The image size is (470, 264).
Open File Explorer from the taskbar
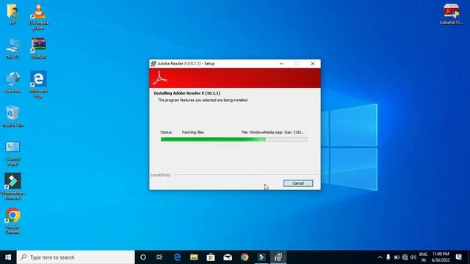coord(194,257)
